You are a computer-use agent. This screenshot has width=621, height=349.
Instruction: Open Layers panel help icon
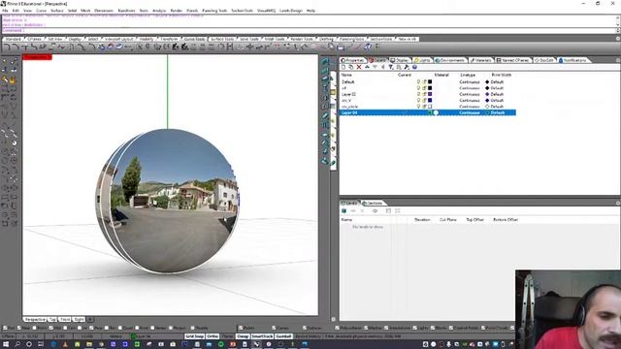point(414,67)
